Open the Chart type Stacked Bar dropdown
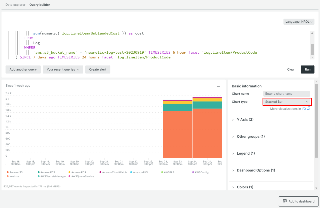Image resolution: width=320 pixels, height=208 pixels. 287,102
